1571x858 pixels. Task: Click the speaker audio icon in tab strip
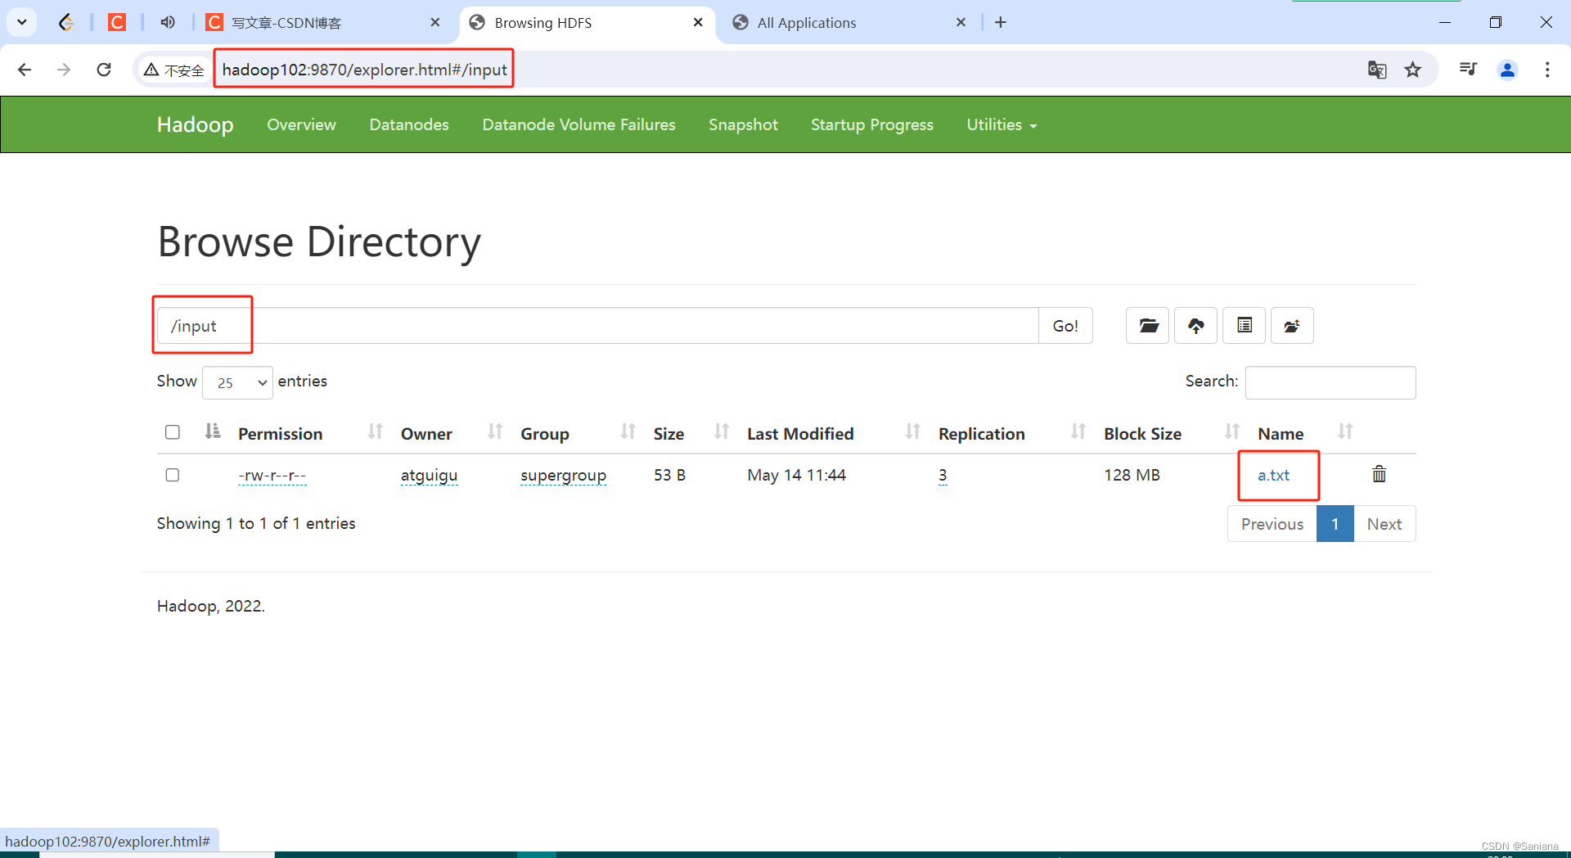click(168, 22)
